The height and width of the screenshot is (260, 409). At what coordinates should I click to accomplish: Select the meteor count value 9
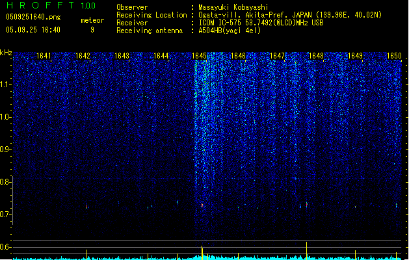[x=92, y=30]
